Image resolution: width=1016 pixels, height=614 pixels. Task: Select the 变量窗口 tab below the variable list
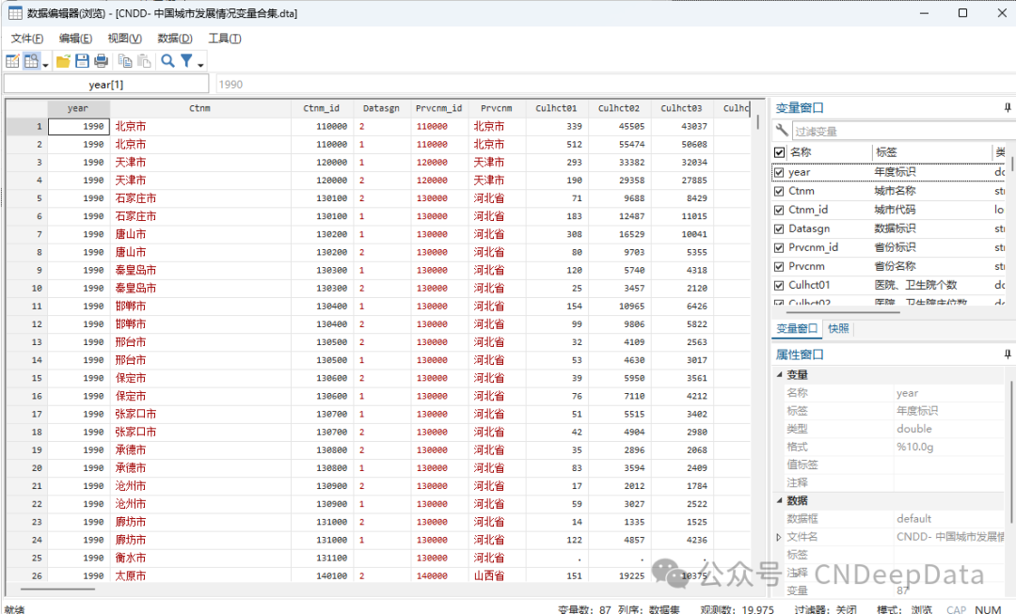[797, 328]
